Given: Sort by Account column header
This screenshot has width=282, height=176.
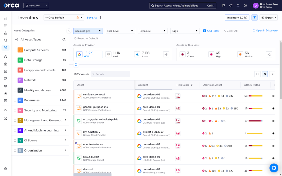Looking at the screenshot, I should tap(143, 85).
